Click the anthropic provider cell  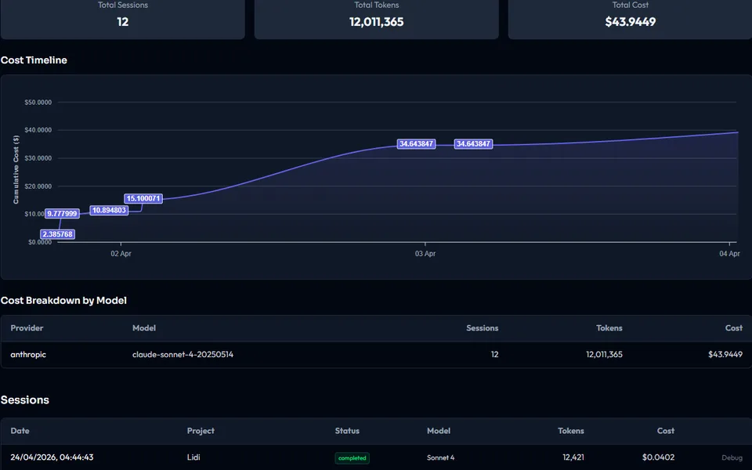pyautogui.click(x=28, y=354)
